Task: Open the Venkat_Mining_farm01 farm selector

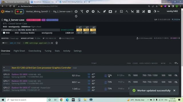Action: 38,11
